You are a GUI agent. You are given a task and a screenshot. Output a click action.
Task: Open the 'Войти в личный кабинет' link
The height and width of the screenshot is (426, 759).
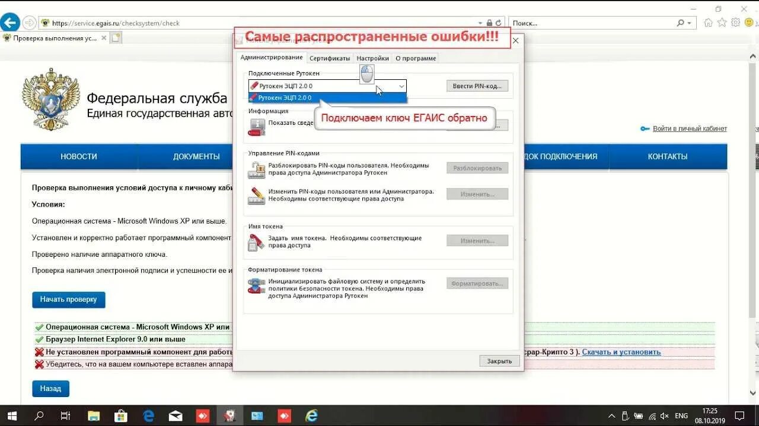pos(690,128)
